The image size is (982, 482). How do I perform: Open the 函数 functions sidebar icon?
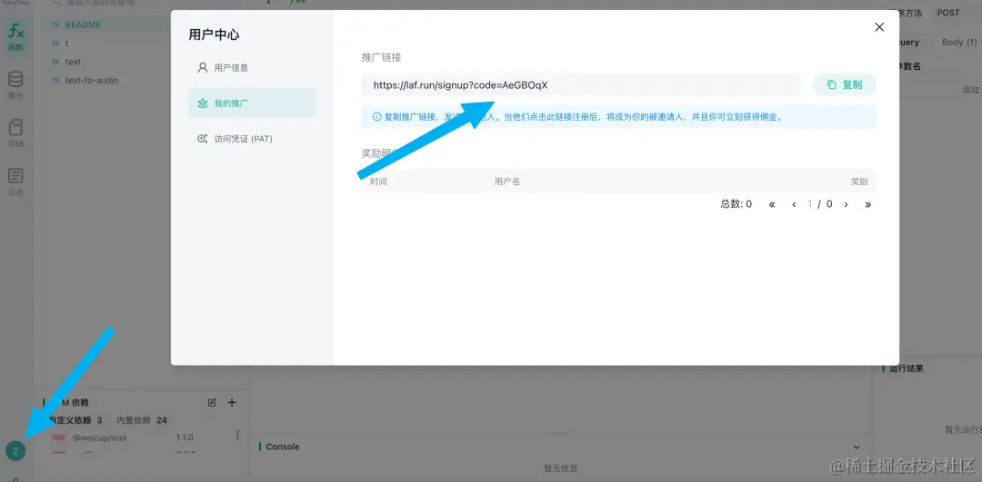click(x=15, y=36)
